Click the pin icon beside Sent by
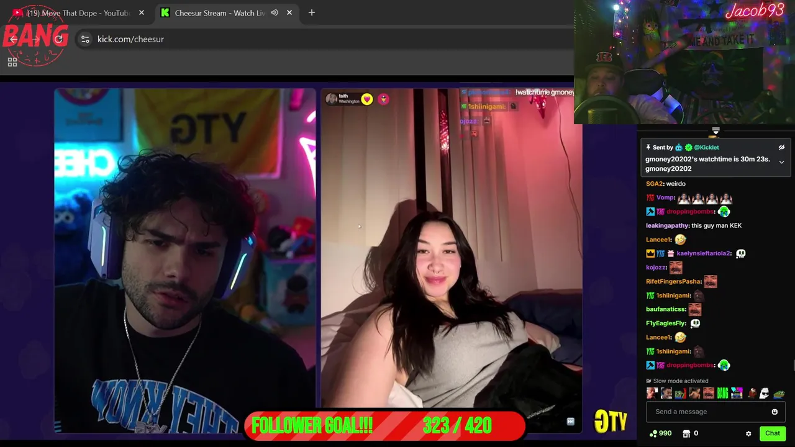 [x=648, y=147]
